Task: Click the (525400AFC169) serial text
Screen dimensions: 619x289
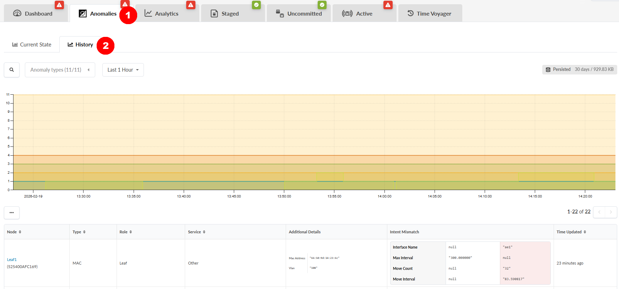Action: point(22,267)
